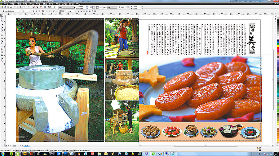
Task: Open Photoshop from the Windows taskbar
Action: (x=66, y=153)
